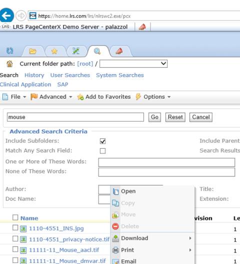The width and height of the screenshot is (240, 264).
Task: Click Add to Favorites toolbar button
Action: (x=103, y=97)
